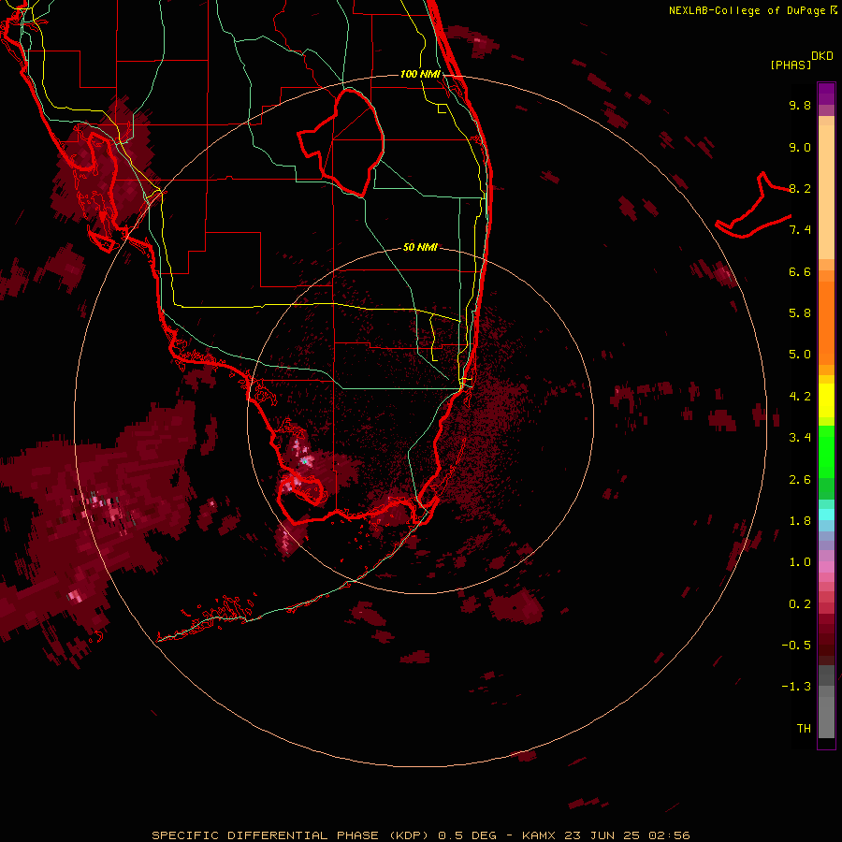Viewport: 842px width, 842px height.
Task: Select the 100 NMI range ring label
Action: [x=420, y=74]
